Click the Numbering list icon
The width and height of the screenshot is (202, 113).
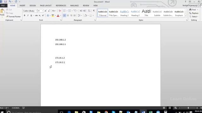[69, 11]
